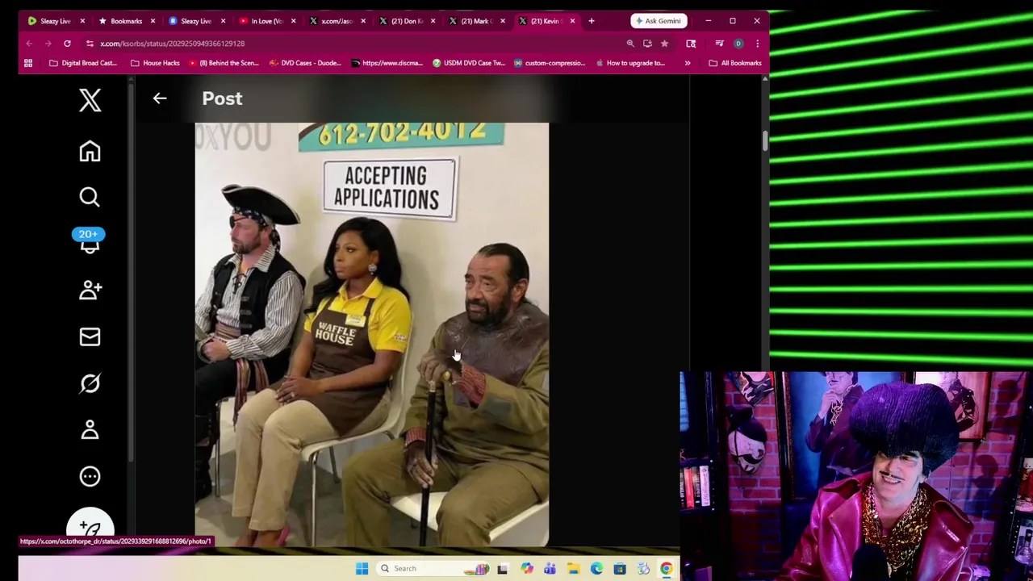Click the X logo in the sidebar

coord(90,101)
